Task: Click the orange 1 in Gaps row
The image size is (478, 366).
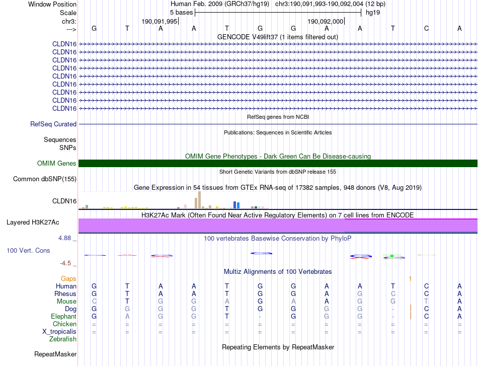Action: (x=410, y=278)
